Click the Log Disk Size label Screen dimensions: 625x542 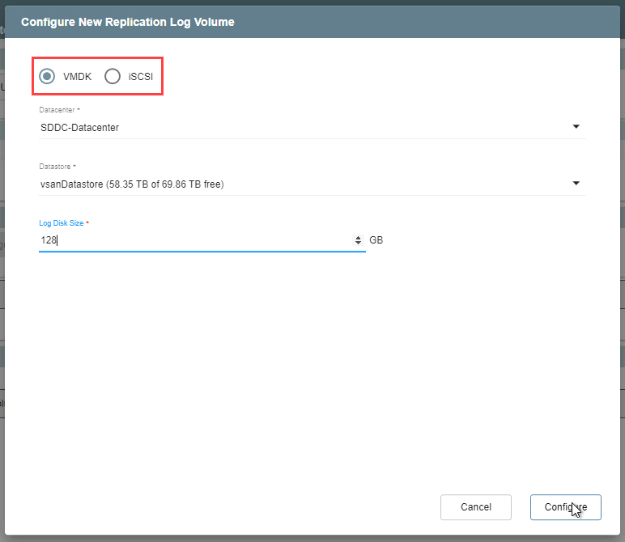click(63, 222)
